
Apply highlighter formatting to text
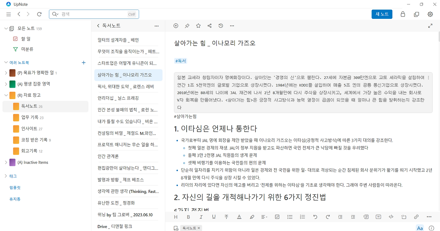tap(252, 217)
